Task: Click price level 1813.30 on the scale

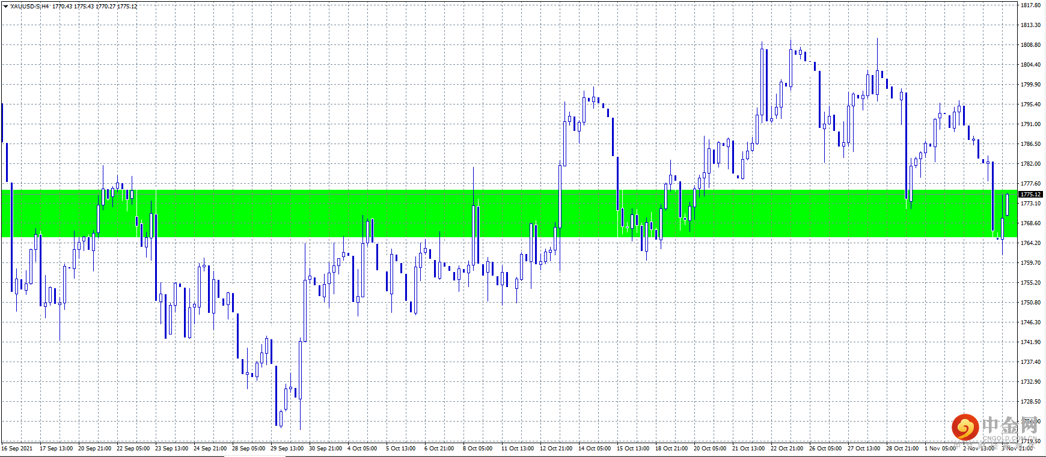Action: [x=1030, y=25]
